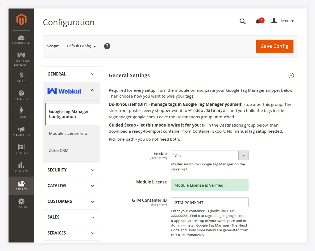The image size is (315, 251).
Task: Expand the CATALOG config section
Action: click(72, 186)
